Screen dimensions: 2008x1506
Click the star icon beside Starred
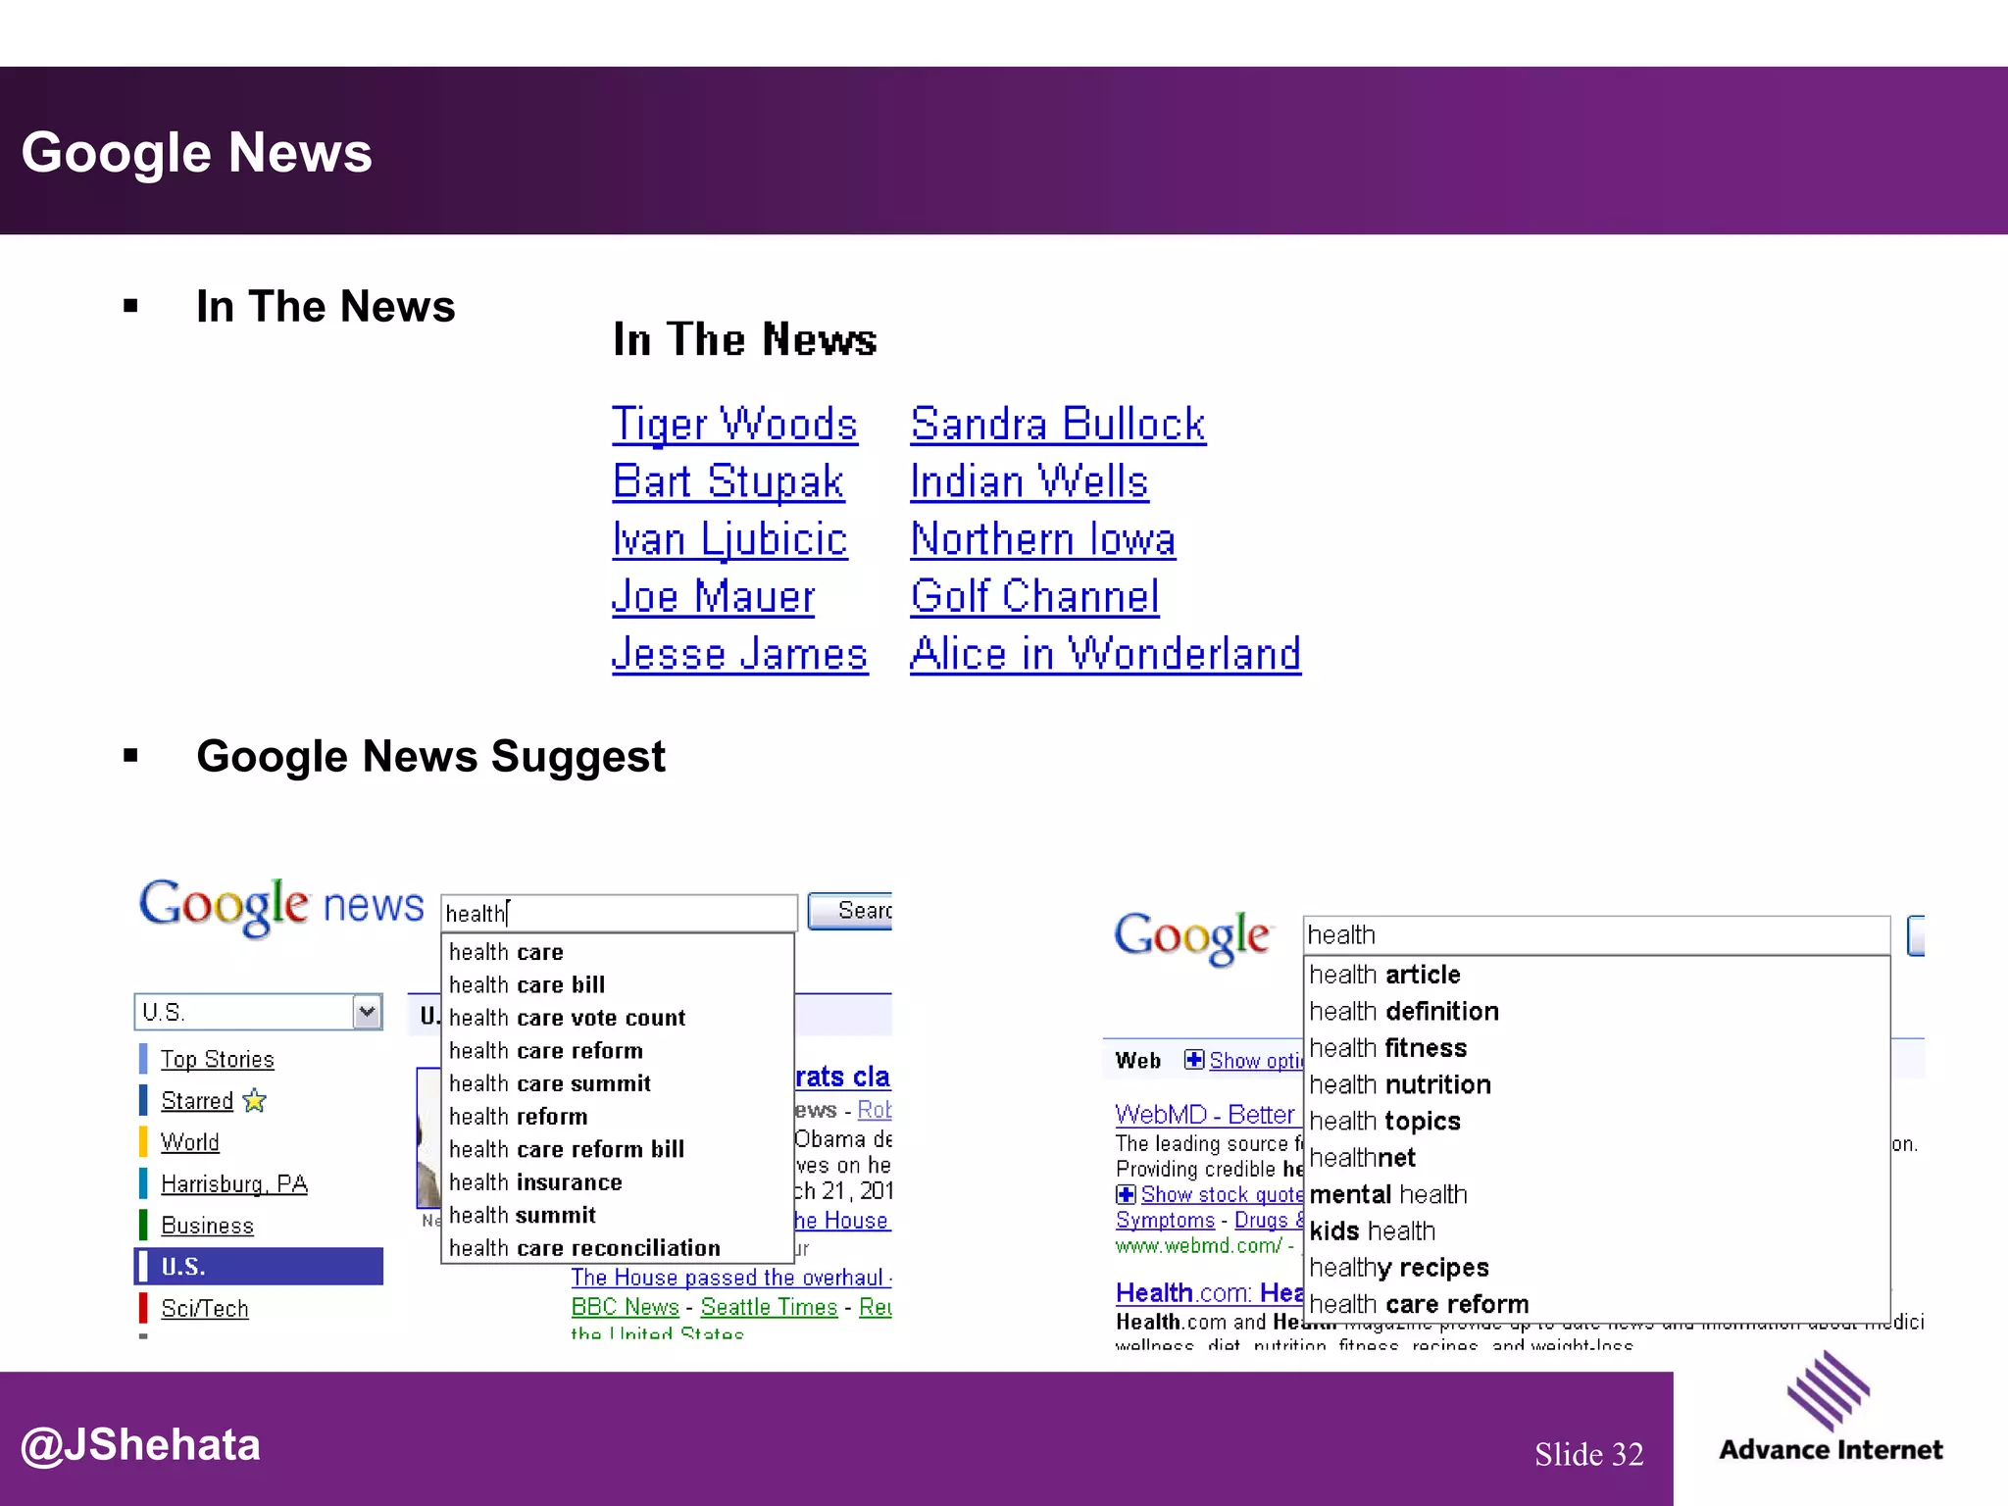pyautogui.click(x=254, y=1100)
